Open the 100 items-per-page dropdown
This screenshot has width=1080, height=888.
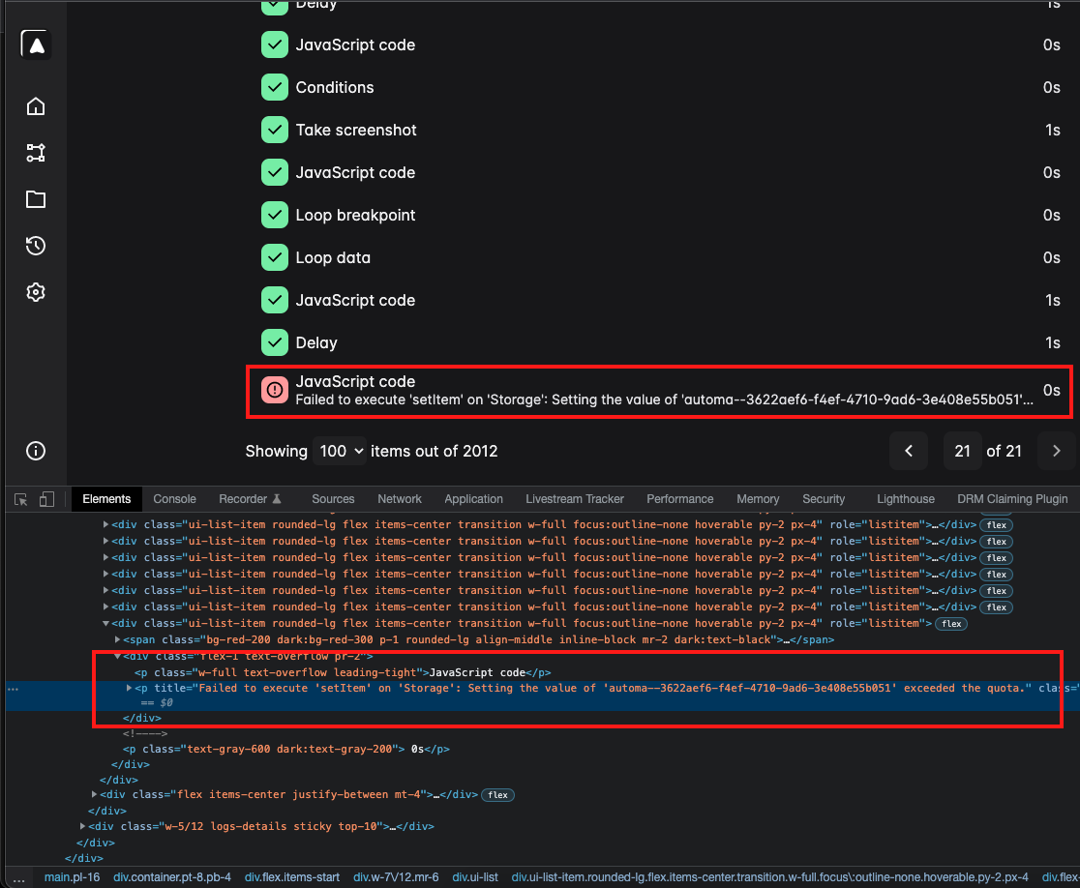tap(340, 451)
